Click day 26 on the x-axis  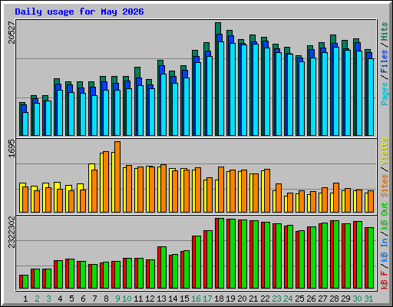click(311, 299)
